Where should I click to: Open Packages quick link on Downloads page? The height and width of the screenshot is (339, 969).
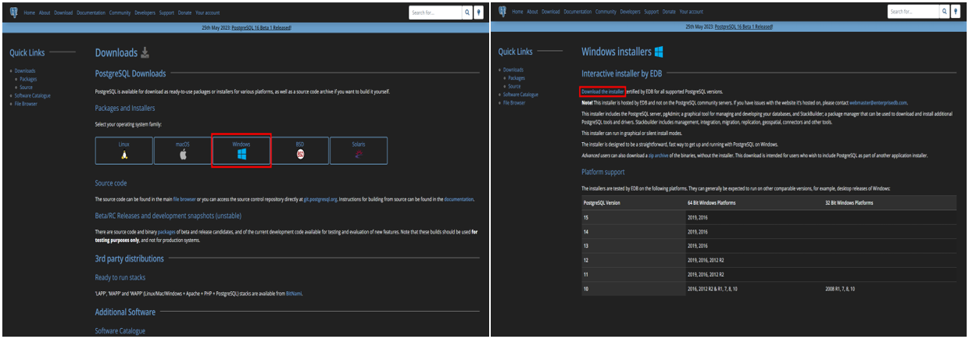[28, 79]
